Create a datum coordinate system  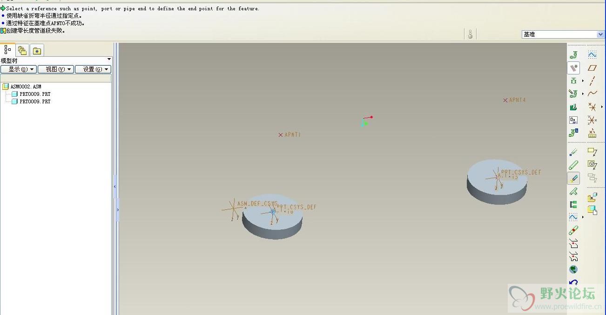click(x=592, y=120)
